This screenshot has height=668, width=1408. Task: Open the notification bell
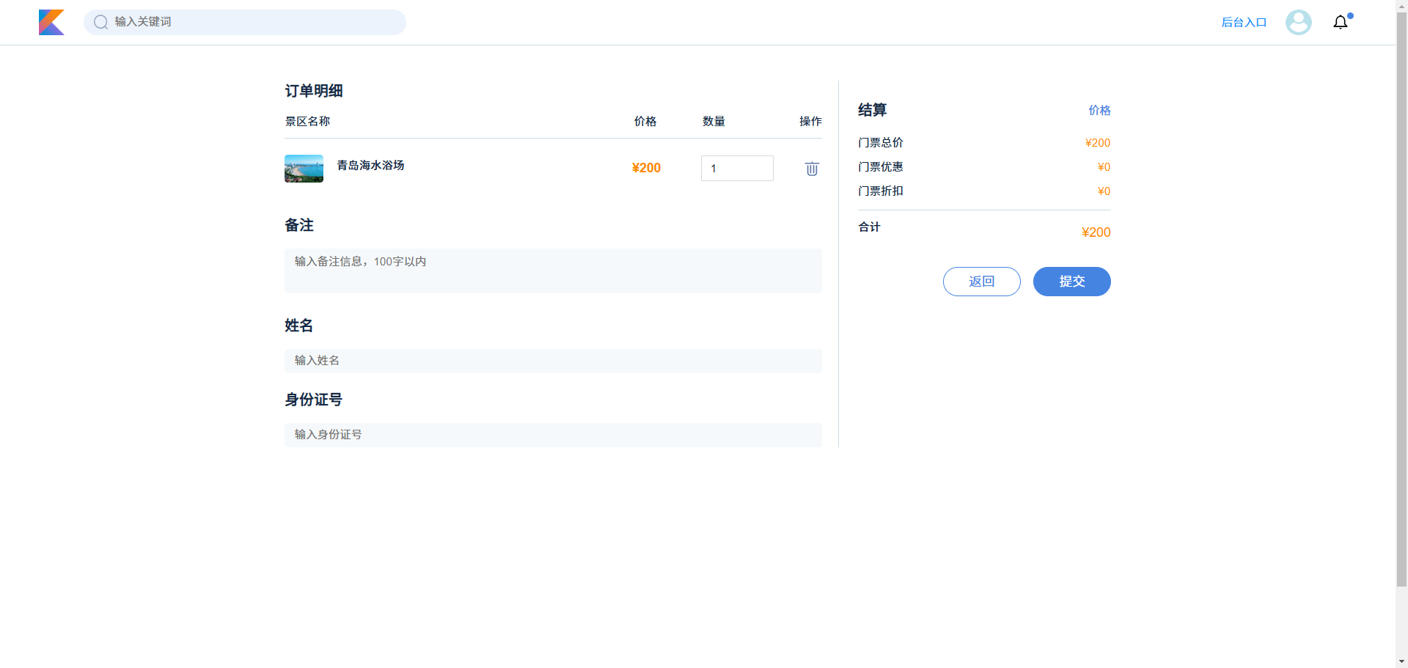click(x=1341, y=23)
